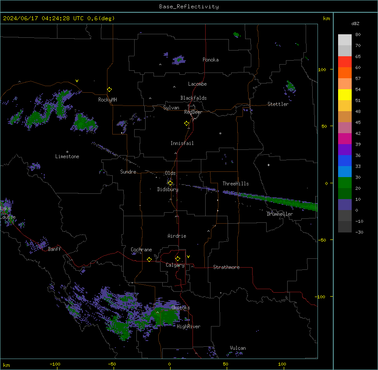
Task: Click the Stettler city label
Action: 278,104
